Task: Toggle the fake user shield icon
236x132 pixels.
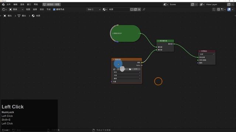Action: coord(132,10)
